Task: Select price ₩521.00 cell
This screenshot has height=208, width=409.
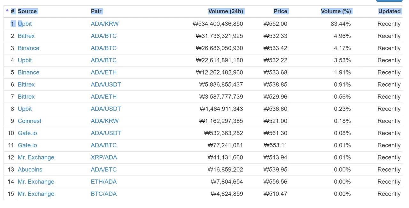Action: pyautogui.click(x=275, y=121)
